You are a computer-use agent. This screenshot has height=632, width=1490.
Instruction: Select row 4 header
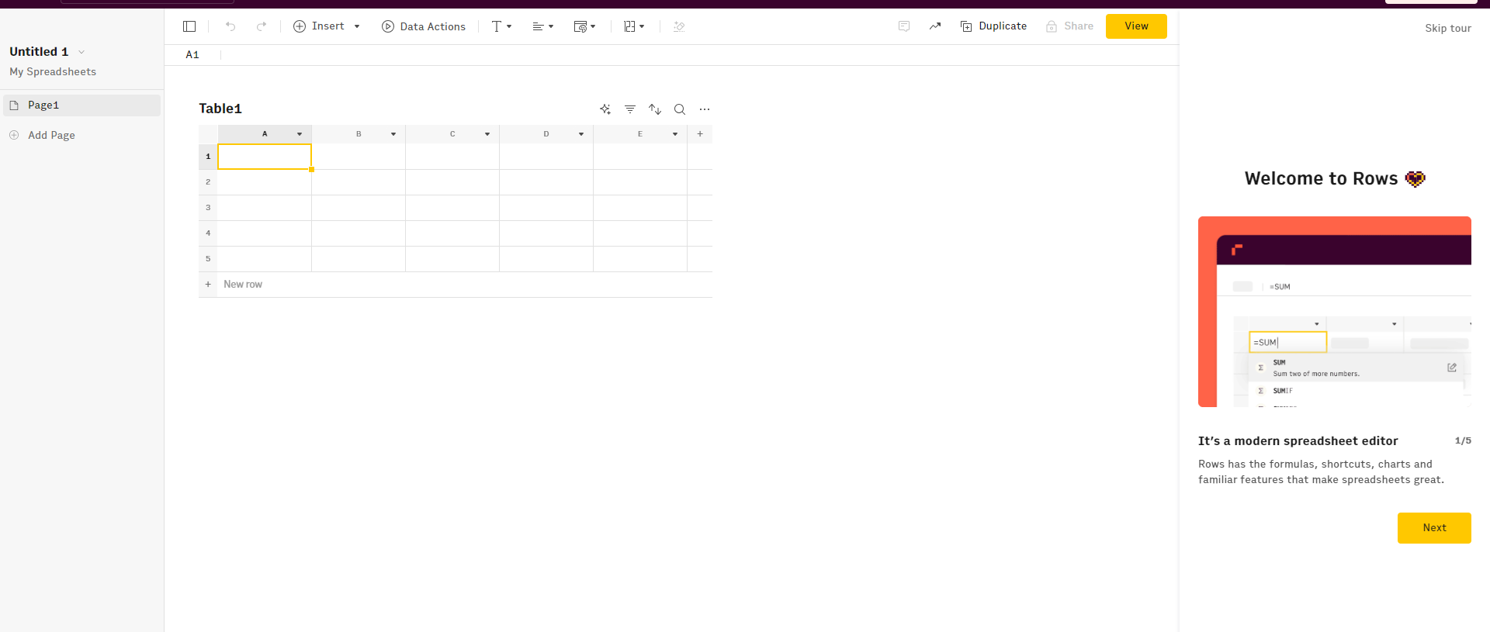208,233
